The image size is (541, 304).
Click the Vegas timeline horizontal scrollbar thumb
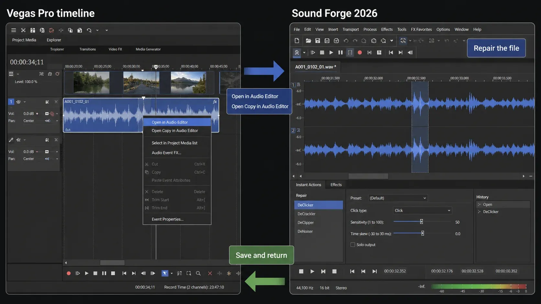coord(112,263)
